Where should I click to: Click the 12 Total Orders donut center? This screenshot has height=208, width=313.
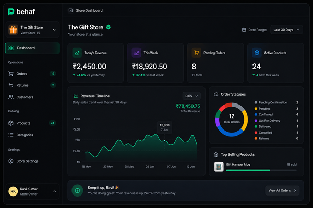tap(232, 119)
